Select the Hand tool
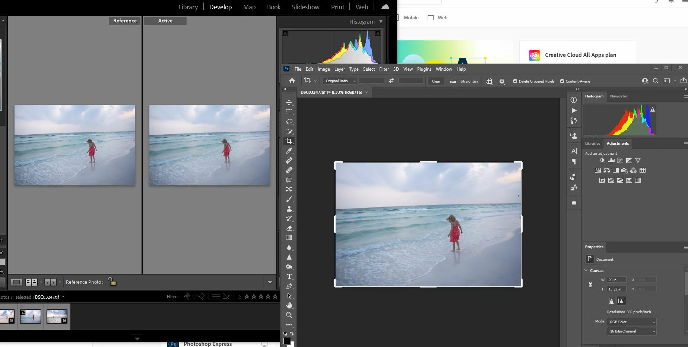The height and width of the screenshot is (347, 688). coord(289,305)
